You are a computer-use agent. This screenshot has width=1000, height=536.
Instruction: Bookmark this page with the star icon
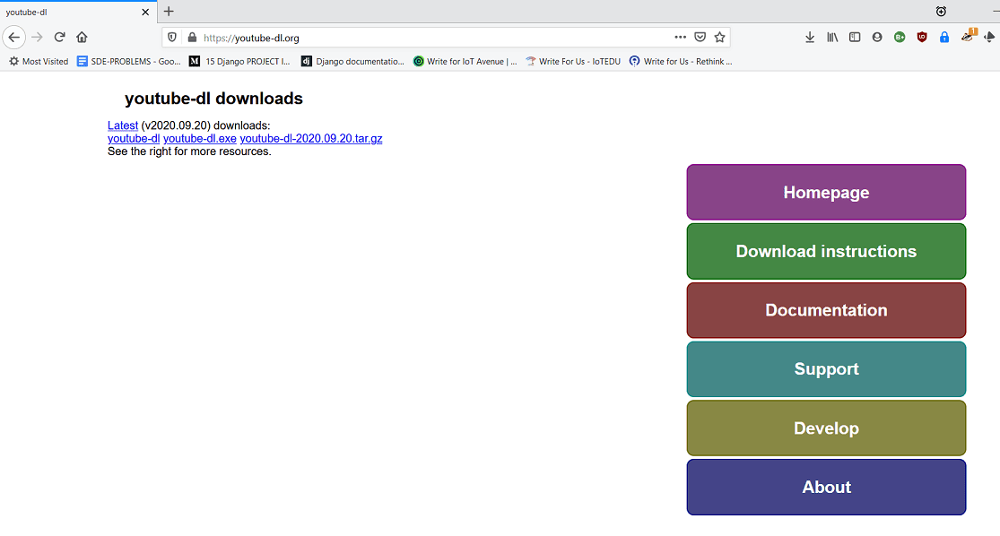720,37
